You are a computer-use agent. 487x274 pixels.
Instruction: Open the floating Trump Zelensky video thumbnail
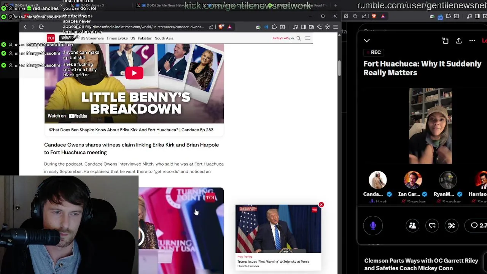tap(278, 229)
